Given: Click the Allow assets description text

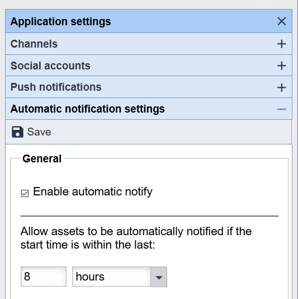Looking at the screenshot, I should click(136, 238).
